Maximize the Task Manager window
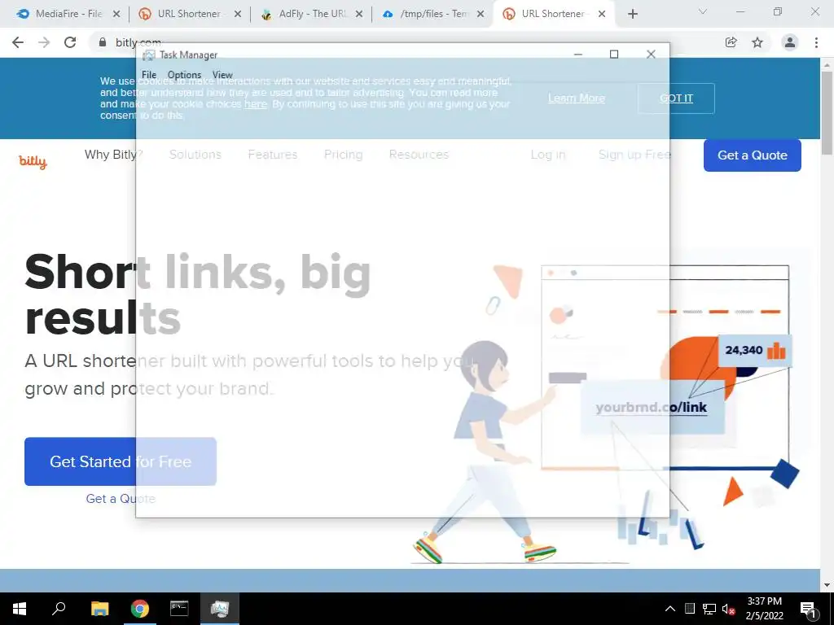Viewport: 834px width, 625px height. click(614, 55)
